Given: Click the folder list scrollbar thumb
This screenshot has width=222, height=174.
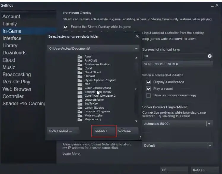Looking at the screenshot, I should click(x=136, y=88).
